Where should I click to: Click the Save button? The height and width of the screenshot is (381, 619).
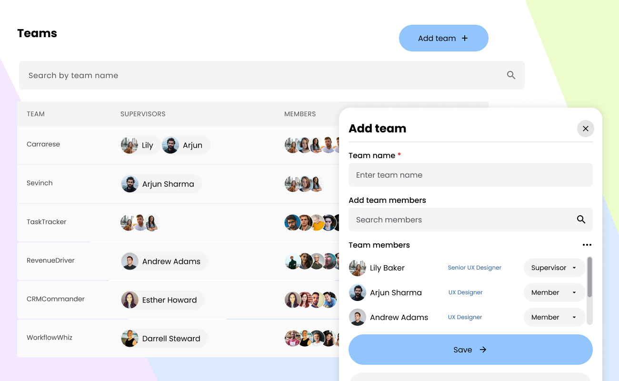tap(470, 350)
